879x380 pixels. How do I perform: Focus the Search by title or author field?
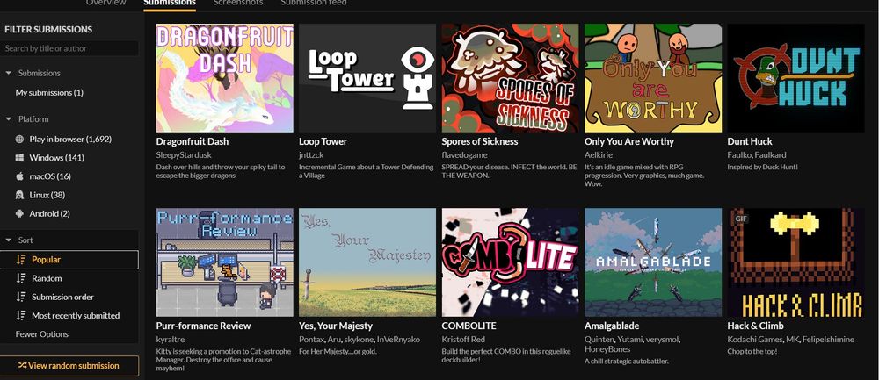point(69,48)
